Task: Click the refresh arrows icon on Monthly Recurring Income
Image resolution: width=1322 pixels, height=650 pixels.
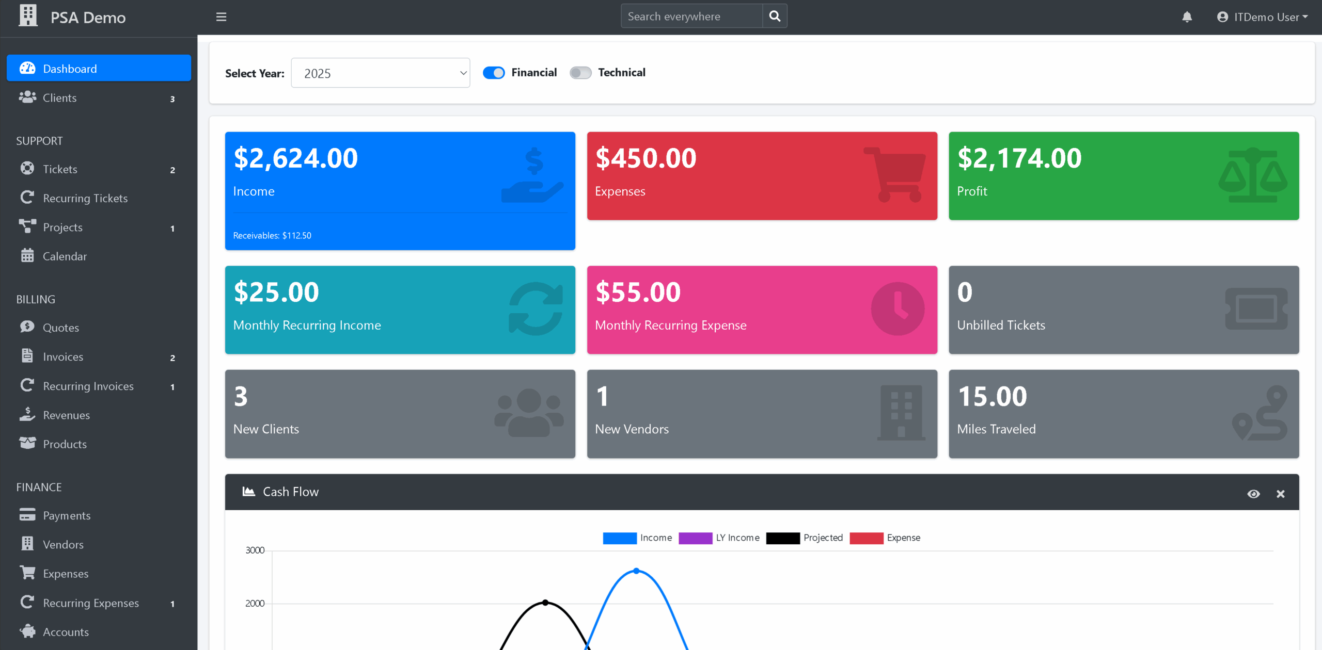Action: (536, 308)
